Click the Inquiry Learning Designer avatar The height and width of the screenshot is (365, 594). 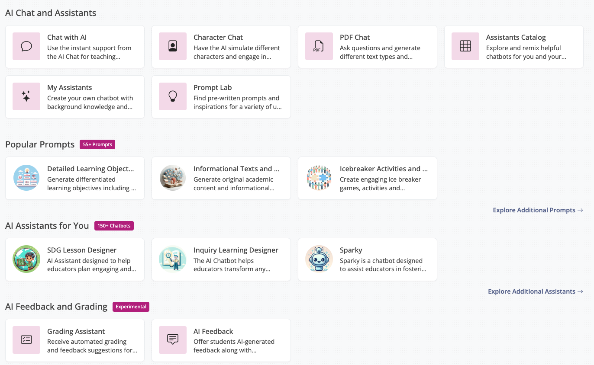tap(173, 259)
